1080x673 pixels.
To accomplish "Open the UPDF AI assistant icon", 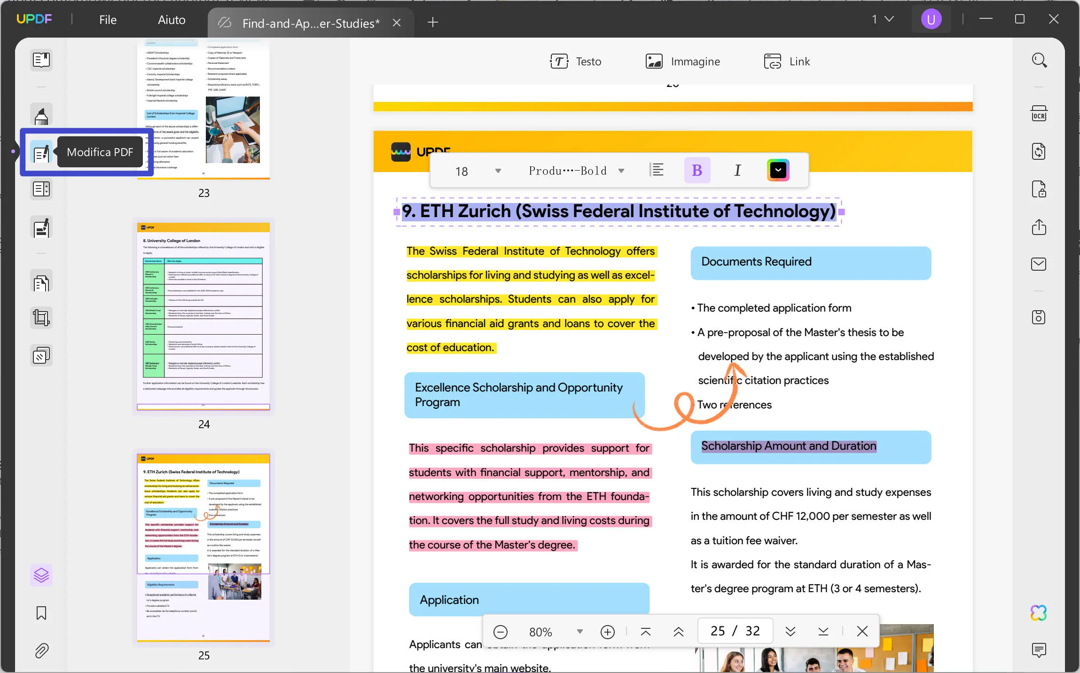I will [x=1039, y=613].
